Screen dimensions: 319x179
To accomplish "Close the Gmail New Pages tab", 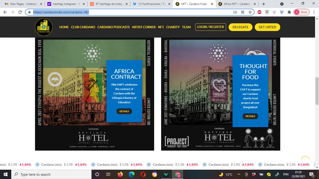I will [x=41, y=4].
